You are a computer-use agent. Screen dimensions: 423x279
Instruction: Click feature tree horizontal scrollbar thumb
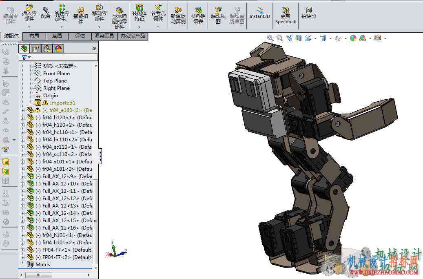[x=38, y=275]
